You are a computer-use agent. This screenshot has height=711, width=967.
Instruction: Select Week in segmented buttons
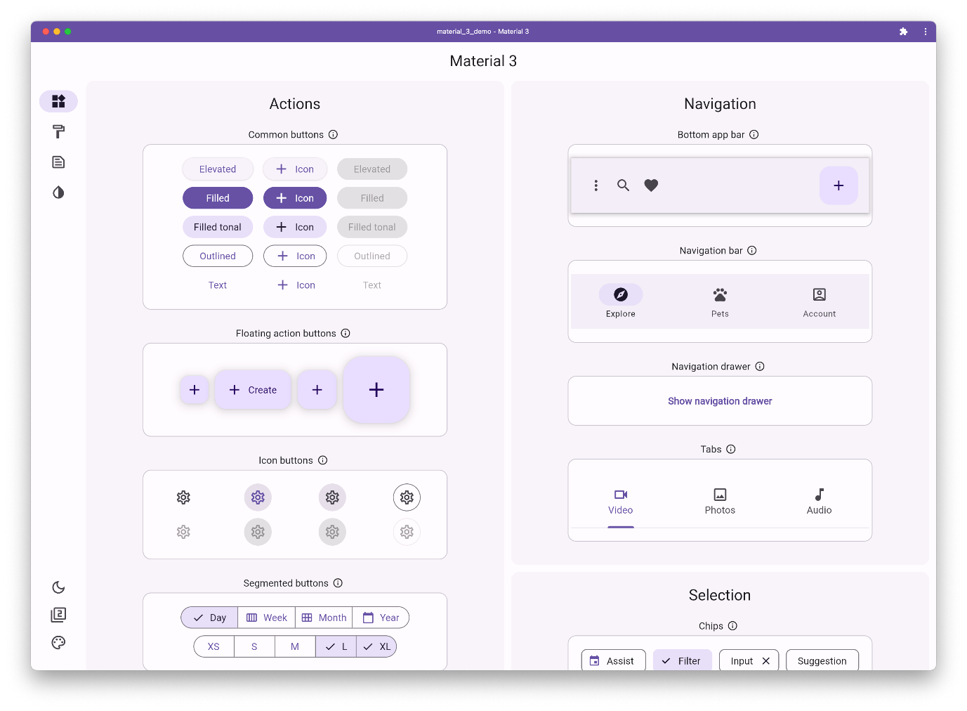[267, 618]
